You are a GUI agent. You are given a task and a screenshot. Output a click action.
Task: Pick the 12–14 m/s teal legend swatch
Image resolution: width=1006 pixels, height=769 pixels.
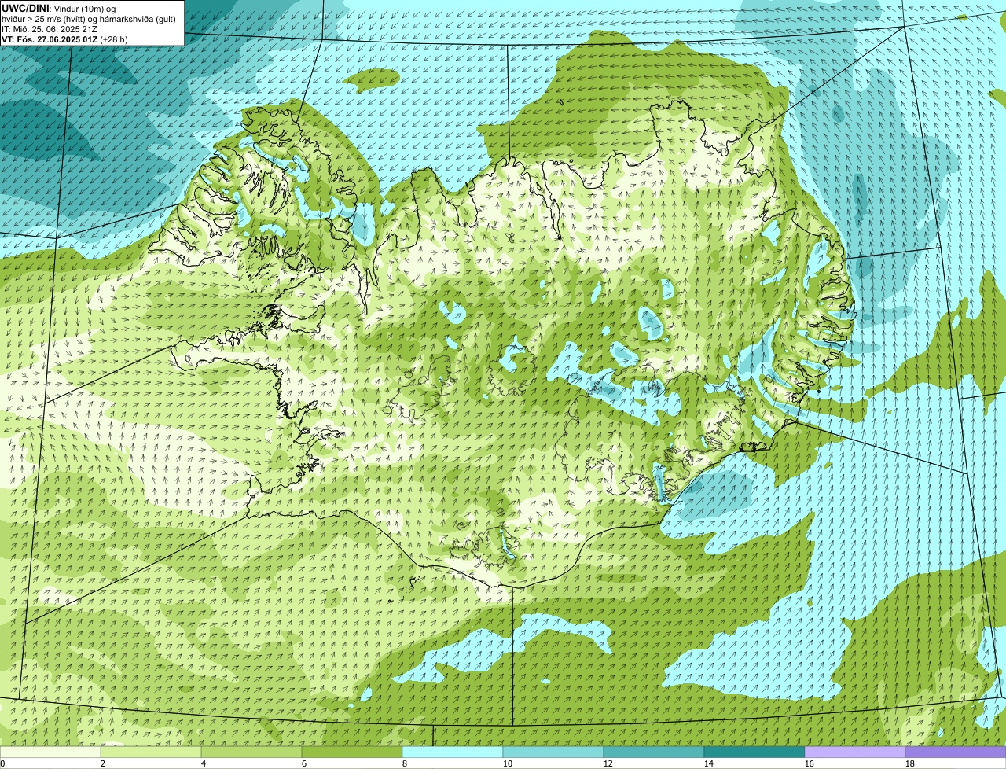[654, 752]
